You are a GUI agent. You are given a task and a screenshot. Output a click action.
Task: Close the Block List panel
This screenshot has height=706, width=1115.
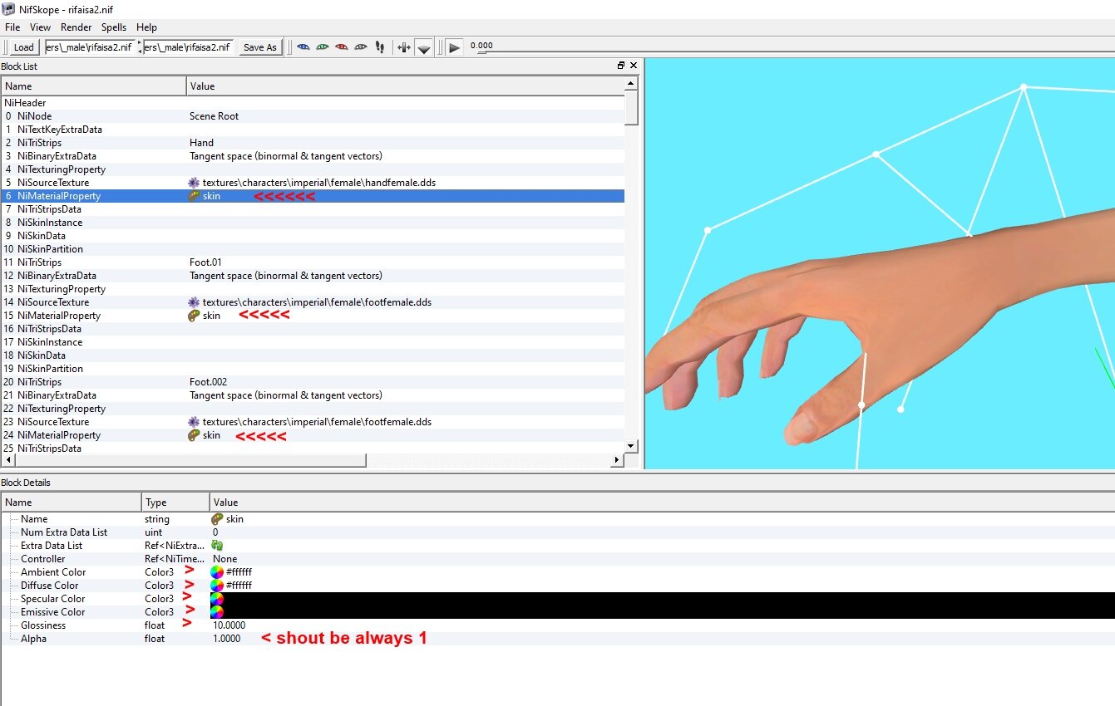point(634,66)
